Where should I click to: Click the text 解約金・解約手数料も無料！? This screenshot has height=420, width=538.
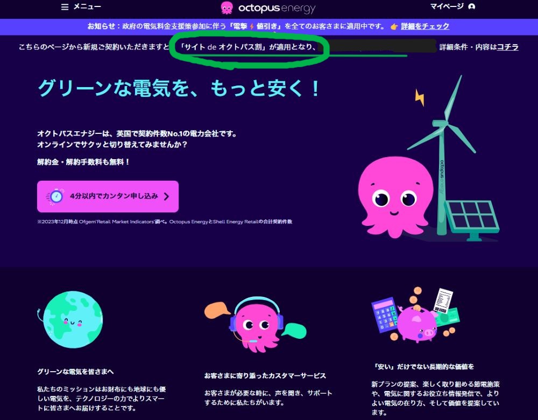(x=84, y=162)
